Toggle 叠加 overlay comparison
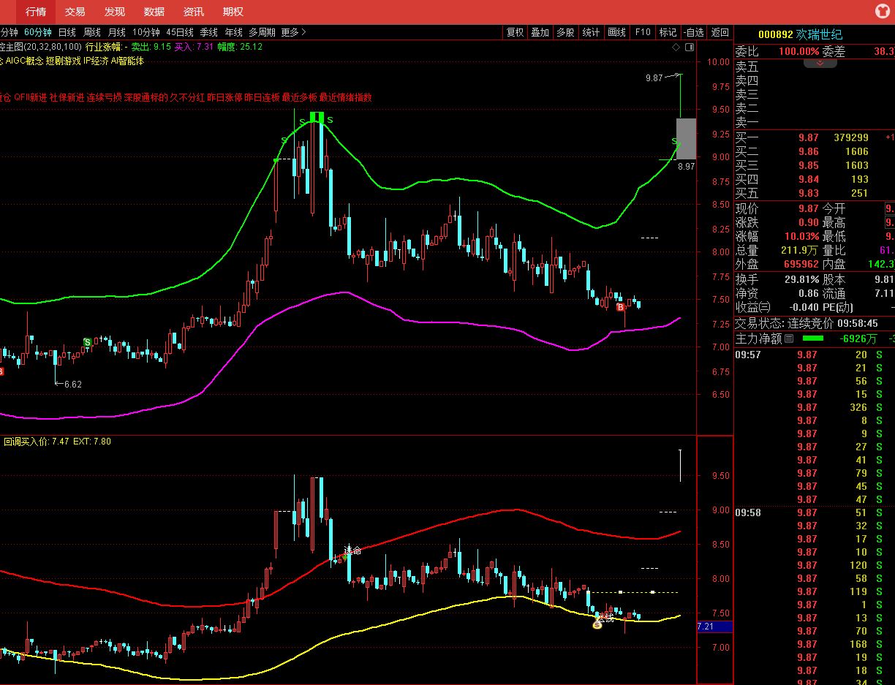This screenshot has width=895, height=685. (540, 32)
